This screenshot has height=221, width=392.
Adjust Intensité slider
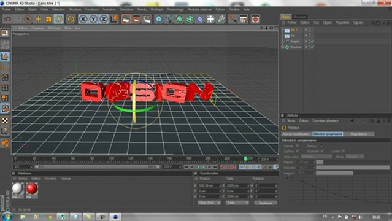coord(353,168)
